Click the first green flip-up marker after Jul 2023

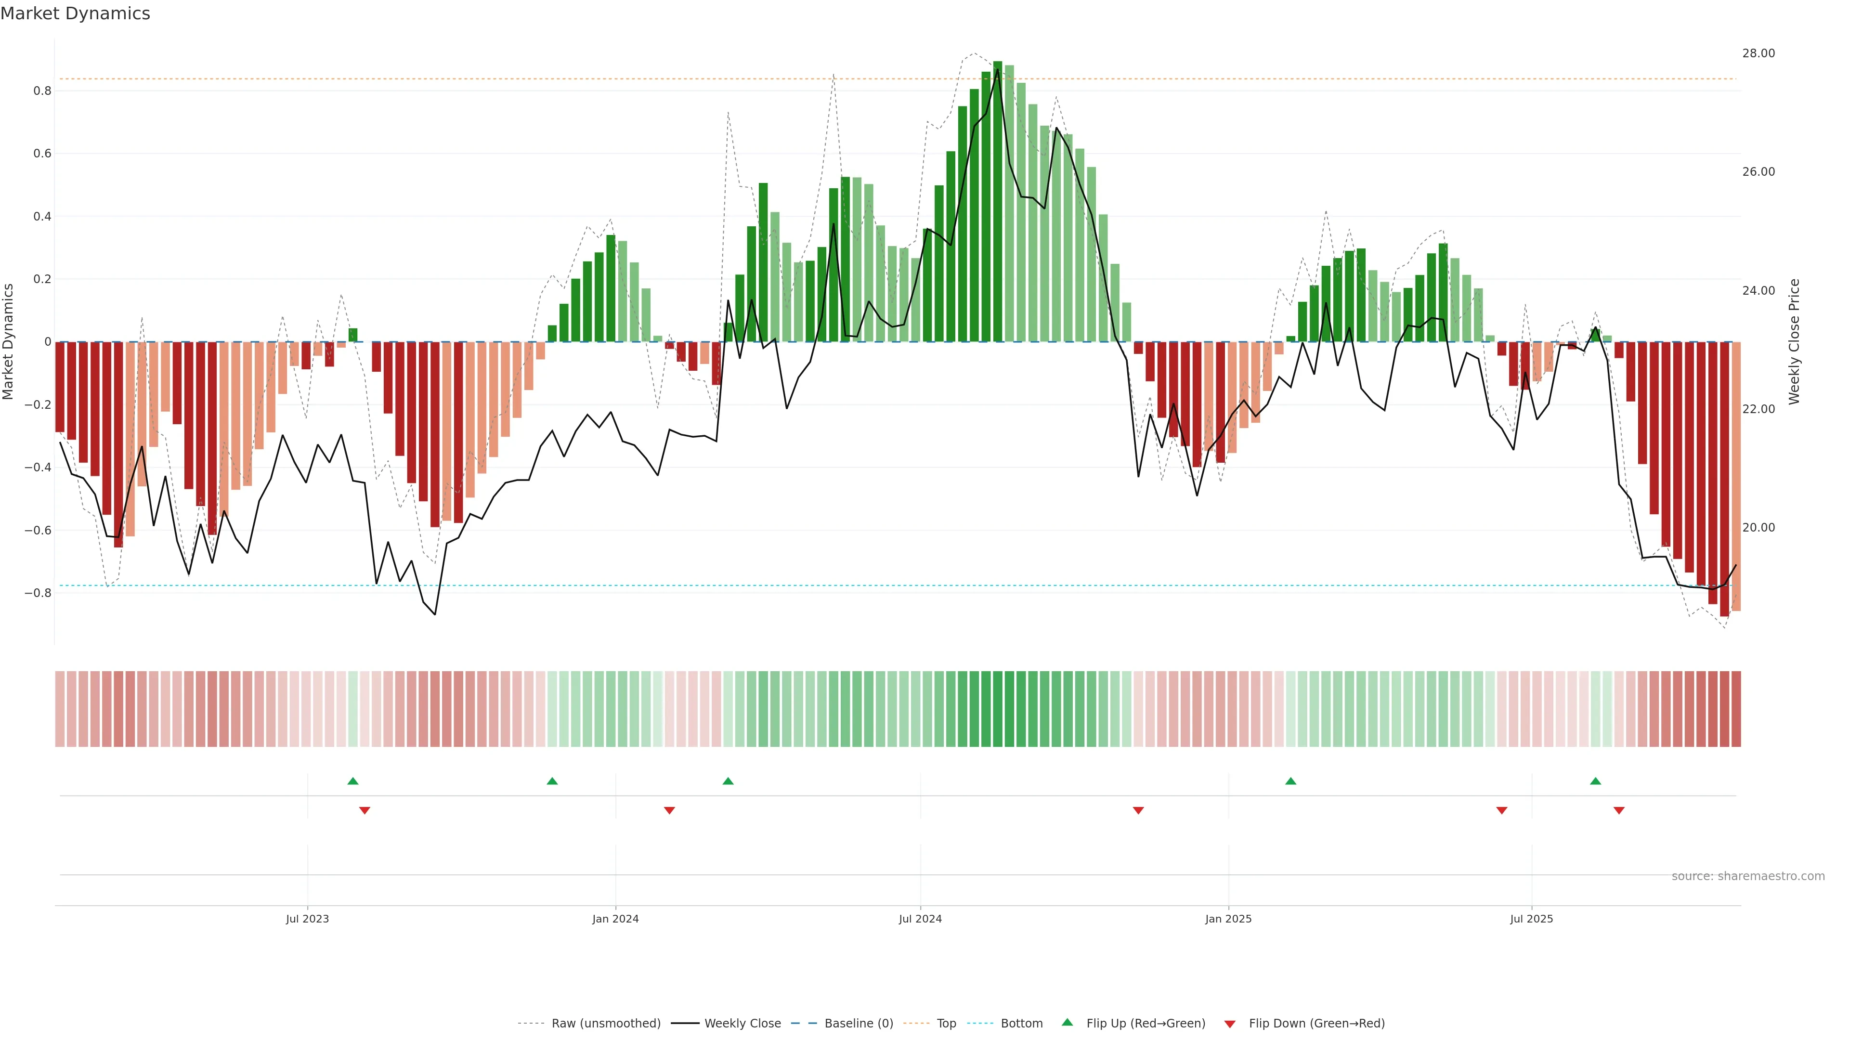coord(352,781)
